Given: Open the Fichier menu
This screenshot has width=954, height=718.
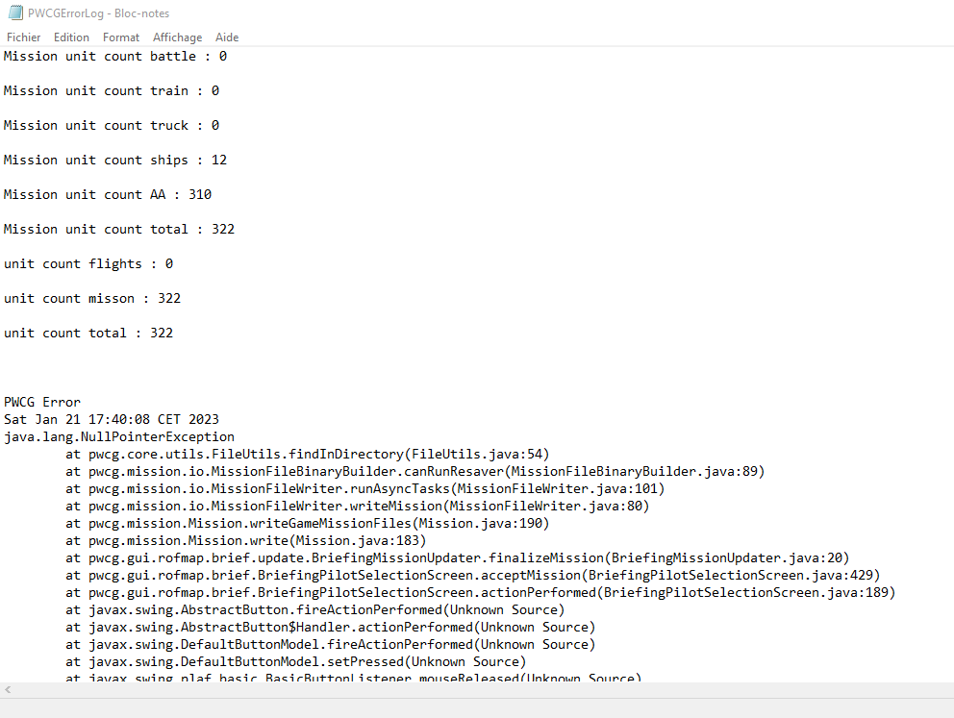Looking at the screenshot, I should pos(24,37).
